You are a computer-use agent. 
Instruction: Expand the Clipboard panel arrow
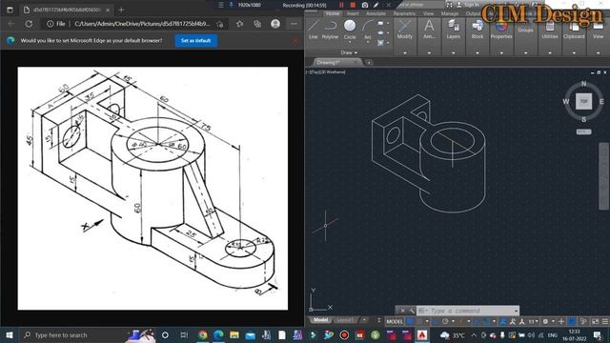click(x=574, y=52)
